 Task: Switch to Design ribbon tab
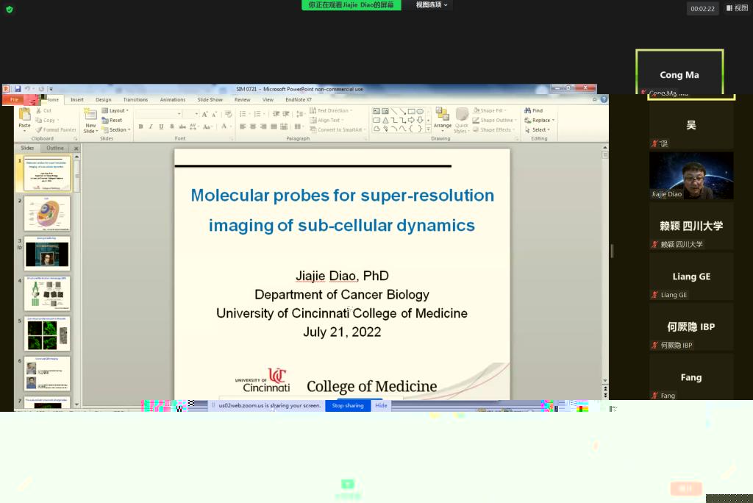click(x=103, y=99)
